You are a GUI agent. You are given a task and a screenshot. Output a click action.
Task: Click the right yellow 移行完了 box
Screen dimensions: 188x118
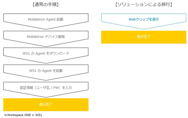coord(144,37)
